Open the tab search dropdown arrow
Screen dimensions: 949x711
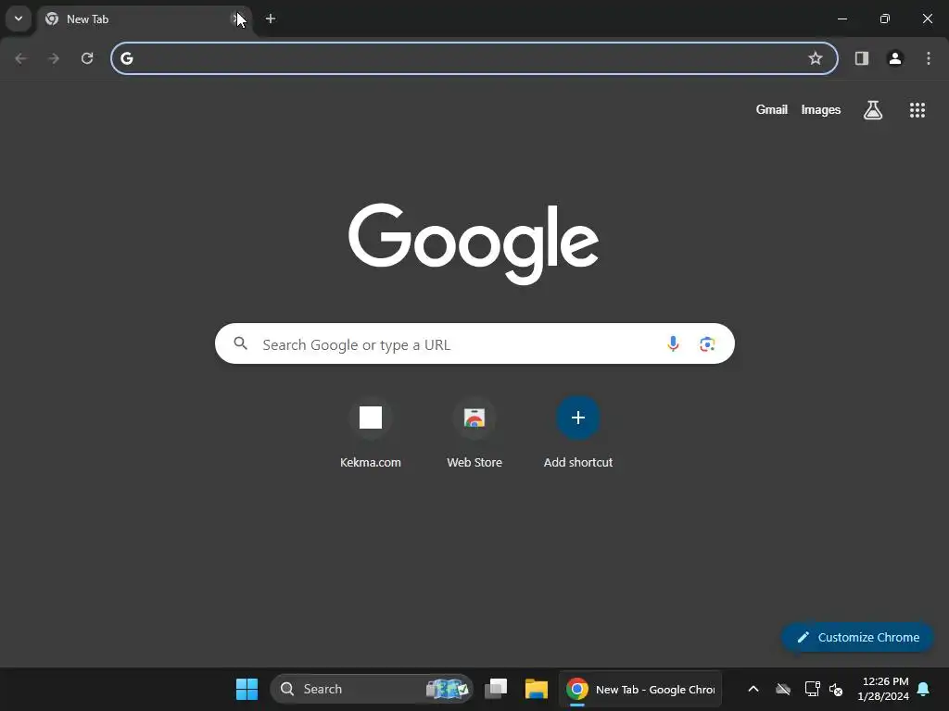tap(19, 19)
